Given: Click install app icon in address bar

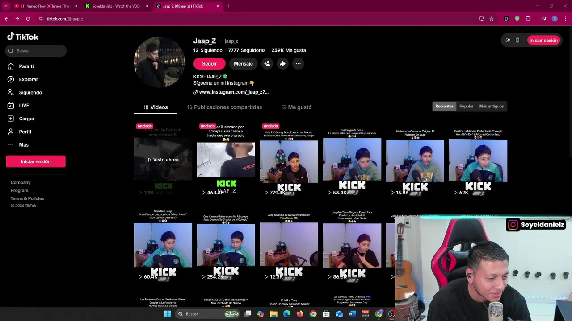Looking at the screenshot, I should point(482,19).
